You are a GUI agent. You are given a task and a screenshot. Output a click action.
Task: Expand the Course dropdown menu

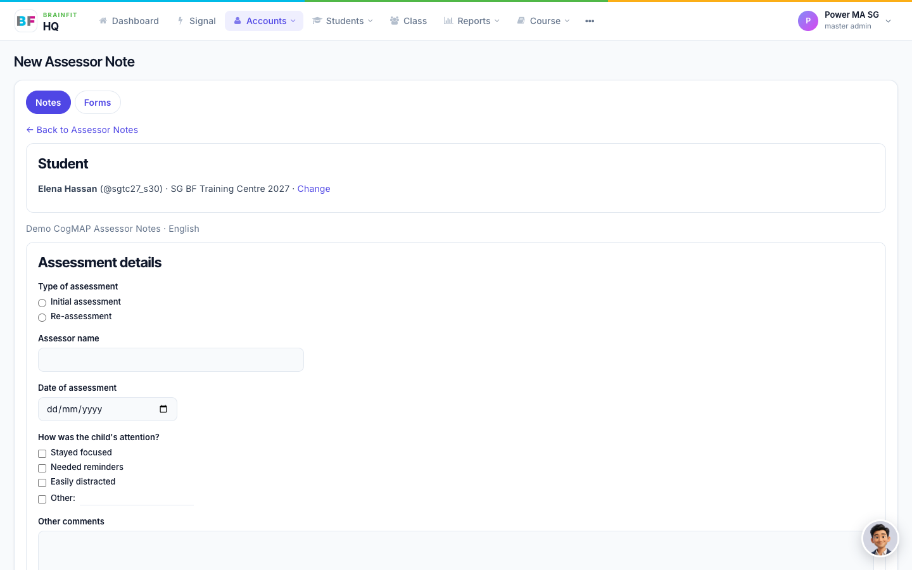[x=543, y=21]
